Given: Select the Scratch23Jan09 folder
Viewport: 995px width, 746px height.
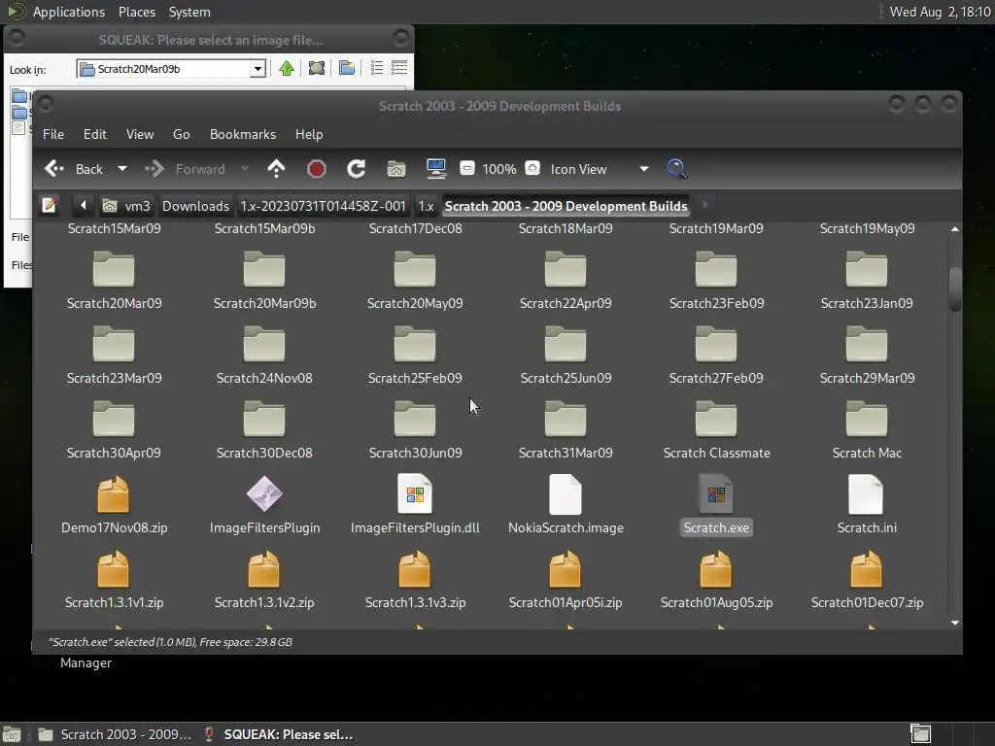Looking at the screenshot, I should tap(866, 279).
